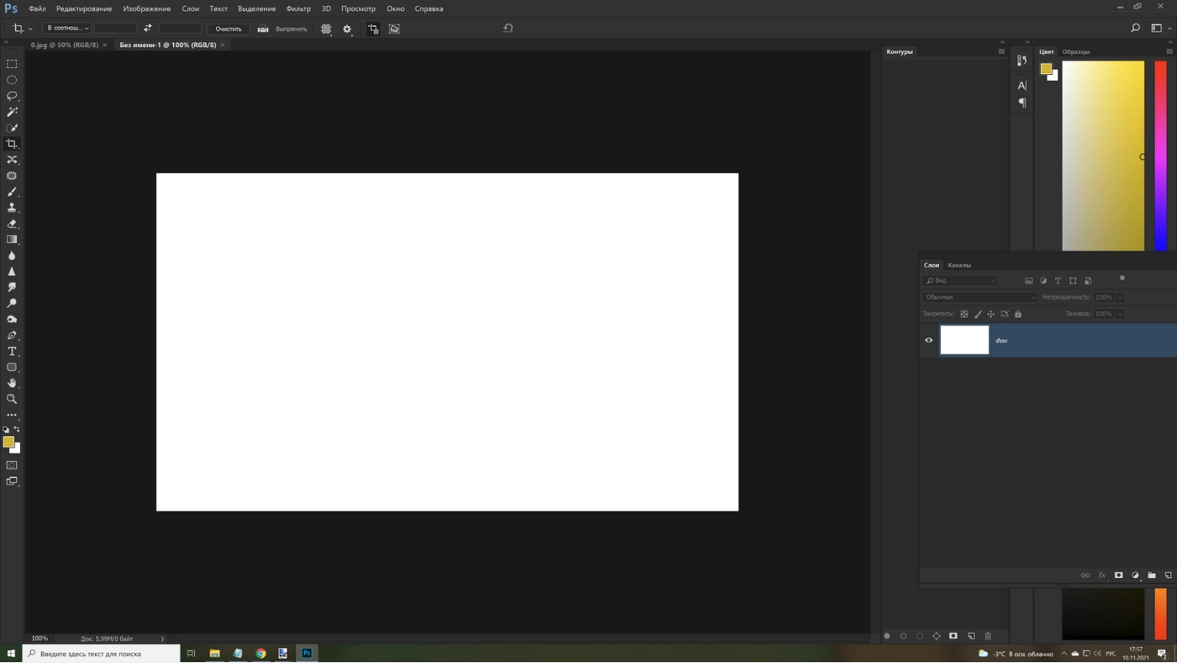This screenshot has width=1177, height=663.
Task: Create a new group folder in Layers
Action: (1152, 575)
